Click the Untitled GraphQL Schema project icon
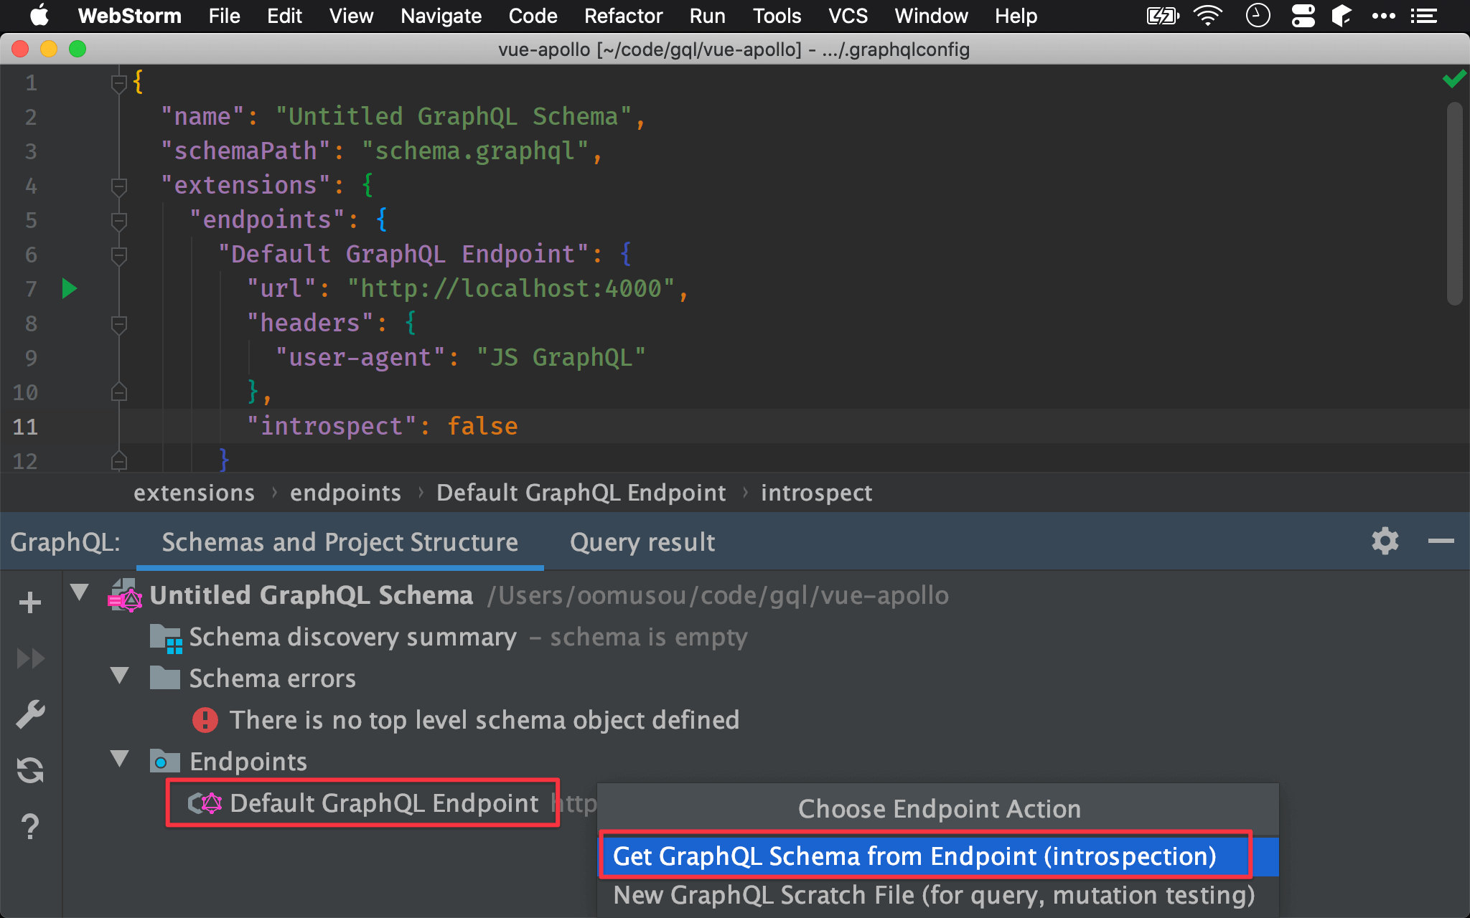This screenshot has height=918, width=1470. [126, 595]
